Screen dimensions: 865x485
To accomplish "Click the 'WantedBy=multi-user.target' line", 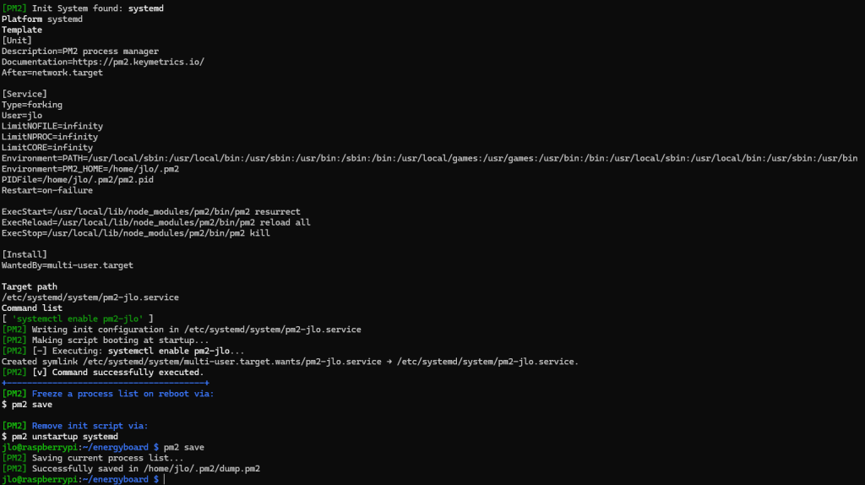I will pos(68,265).
